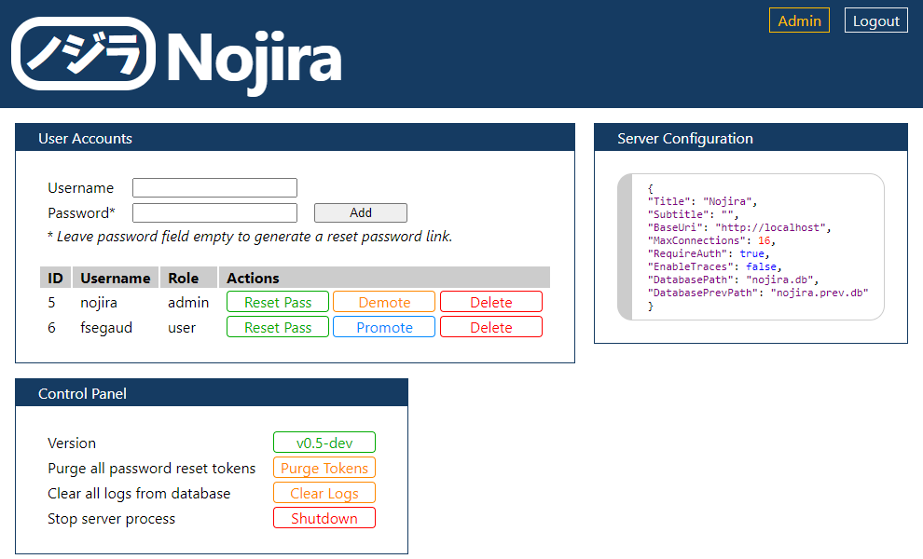Reset password for user nojira

[x=278, y=302]
